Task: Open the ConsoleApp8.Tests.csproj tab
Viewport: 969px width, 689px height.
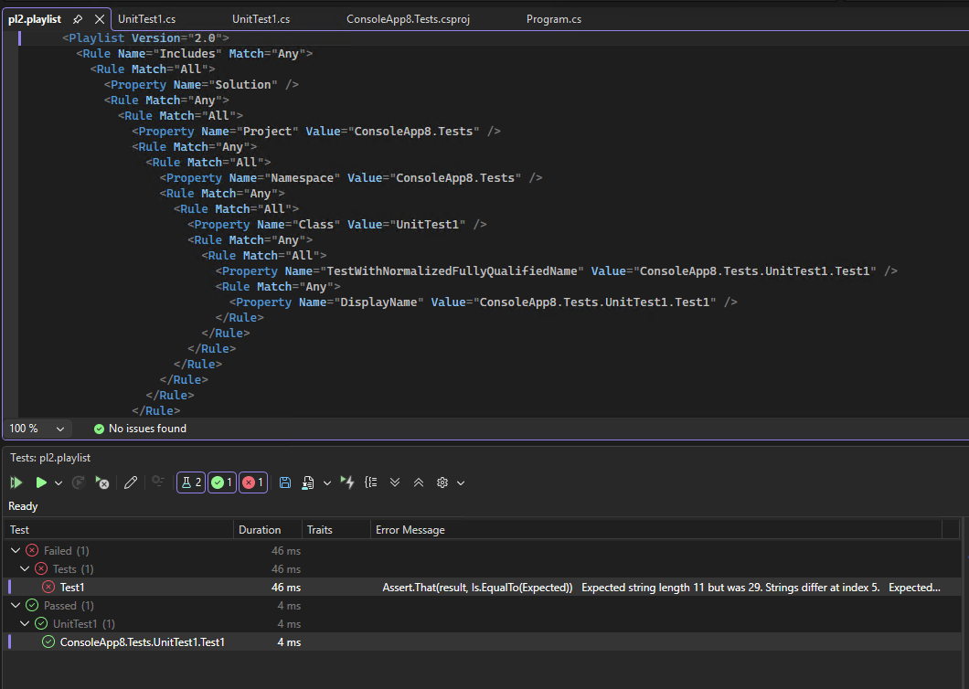Action: pos(408,18)
